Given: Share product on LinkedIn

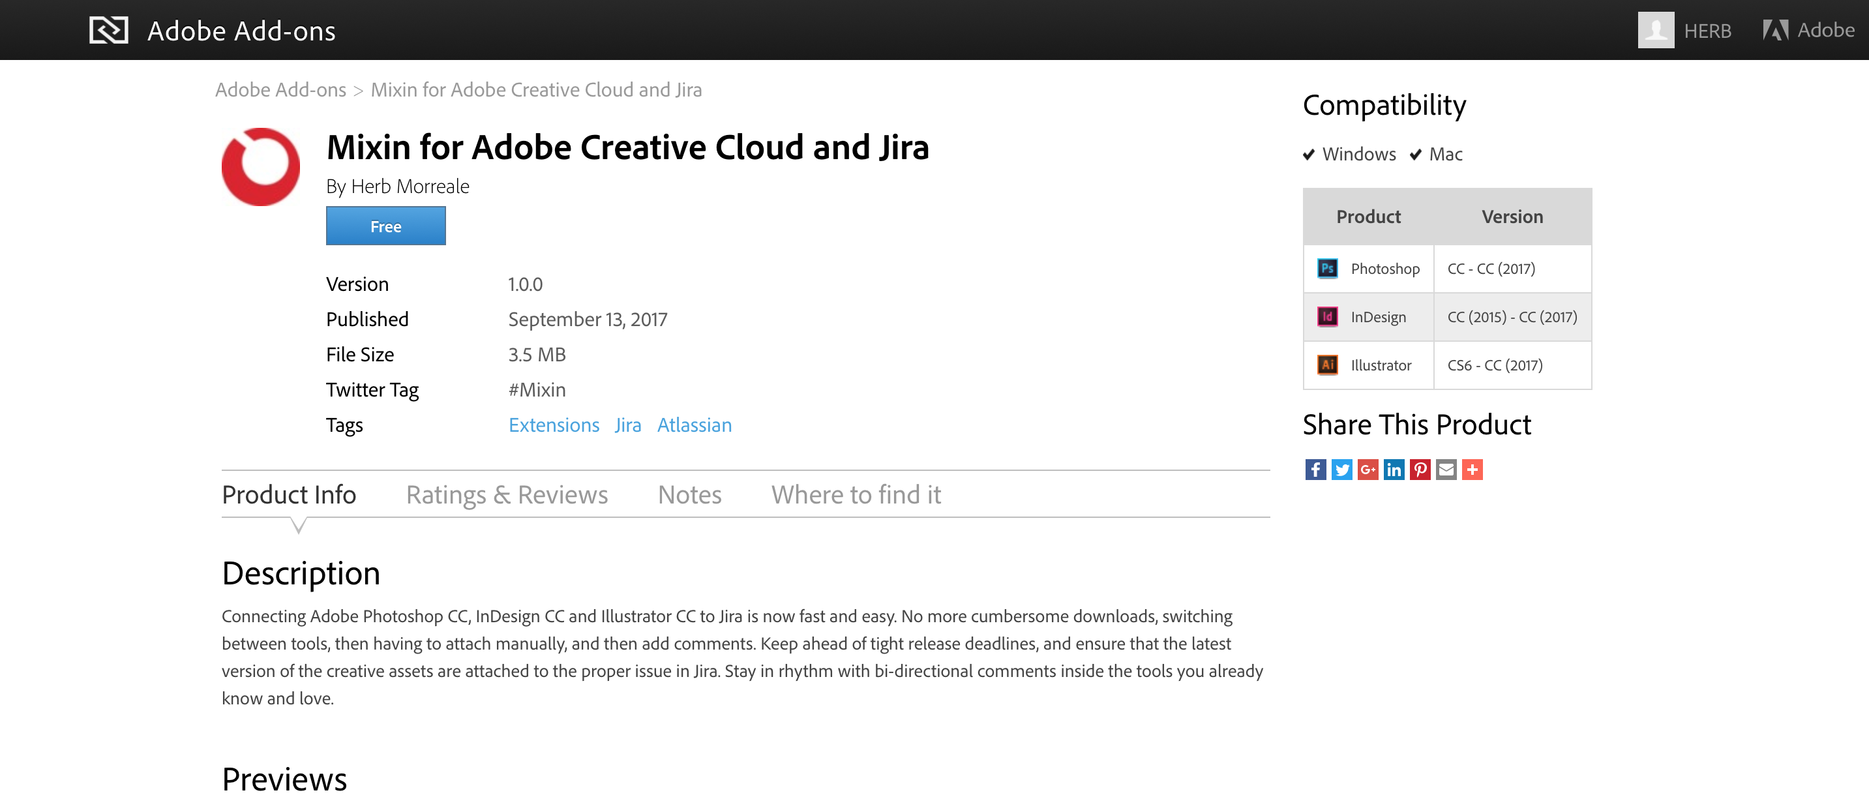Looking at the screenshot, I should tap(1394, 470).
